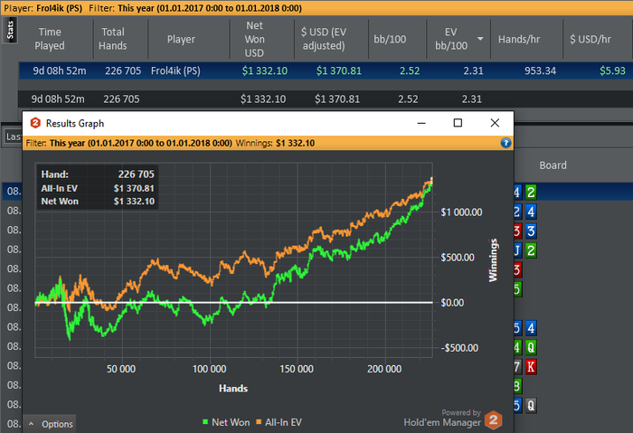
Task: Close the Results Graph window
Action: click(495, 123)
